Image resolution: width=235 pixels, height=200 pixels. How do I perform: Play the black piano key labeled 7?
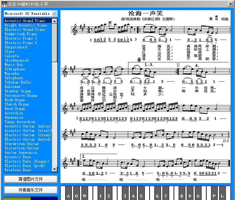pyautogui.click(x=165, y=193)
